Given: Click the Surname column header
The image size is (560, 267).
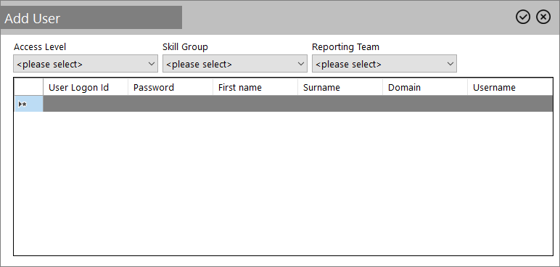Looking at the screenshot, I should pos(340,87).
